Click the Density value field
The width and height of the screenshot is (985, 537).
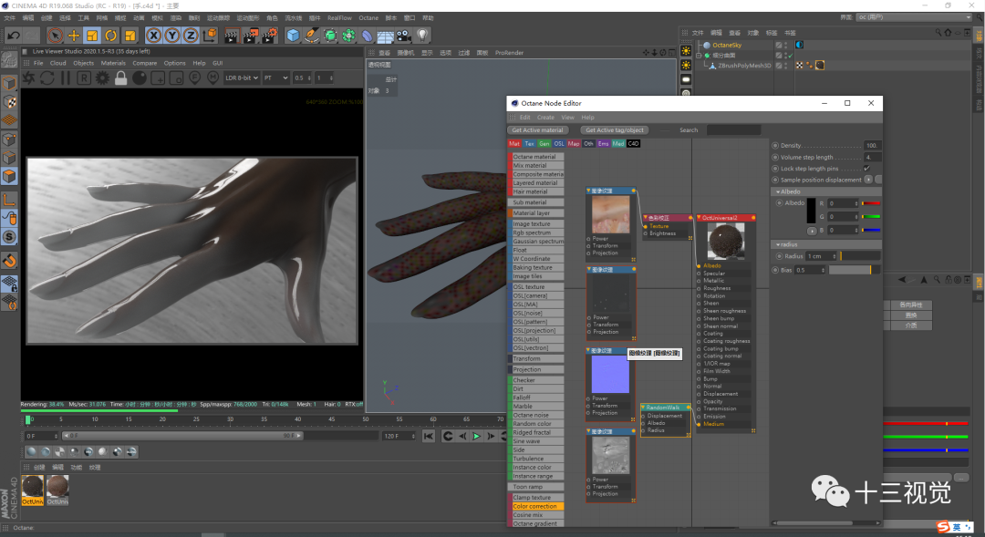click(x=873, y=146)
